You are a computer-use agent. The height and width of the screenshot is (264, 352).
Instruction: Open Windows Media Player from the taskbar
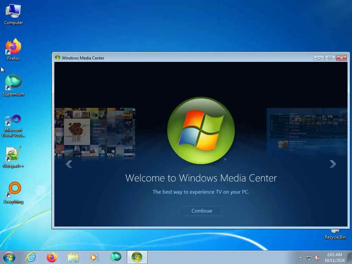94,257
